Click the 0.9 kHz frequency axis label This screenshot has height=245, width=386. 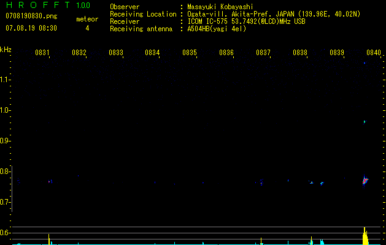point(6,141)
